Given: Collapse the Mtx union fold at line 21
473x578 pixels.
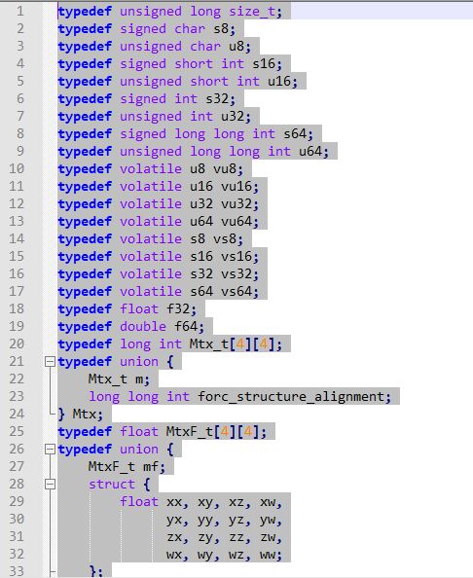Looking at the screenshot, I should click(x=50, y=362).
